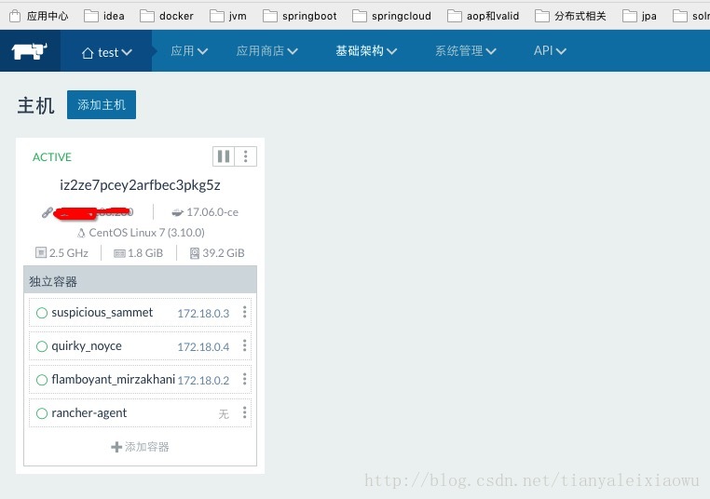Open the 系统管理 menu
Screen dimensions: 710x499
coord(466,50)
